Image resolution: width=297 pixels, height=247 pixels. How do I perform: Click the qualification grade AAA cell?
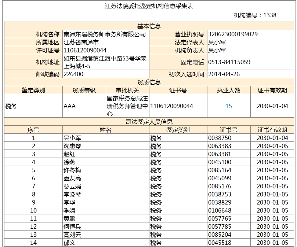coord(69,106)
